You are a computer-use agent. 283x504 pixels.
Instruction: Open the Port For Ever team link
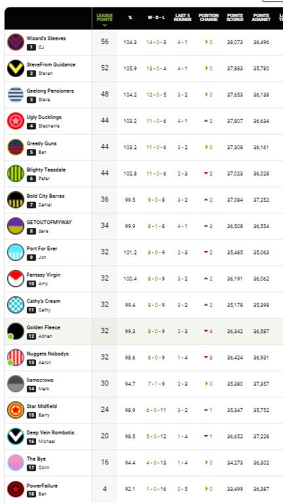pos(42,249)
